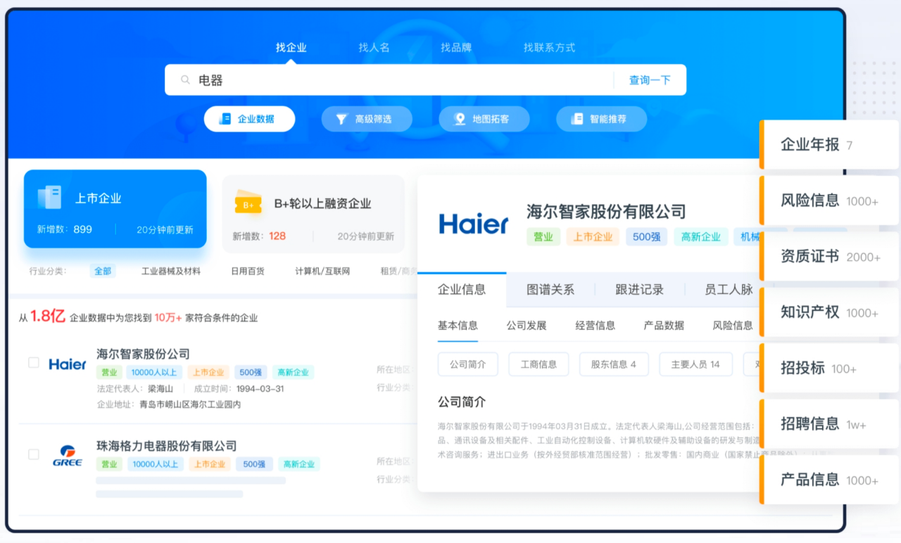The width and height of the screenshot is (901, 543).
Task: Select the 全部 industry filter
Action: pos(103,271)
